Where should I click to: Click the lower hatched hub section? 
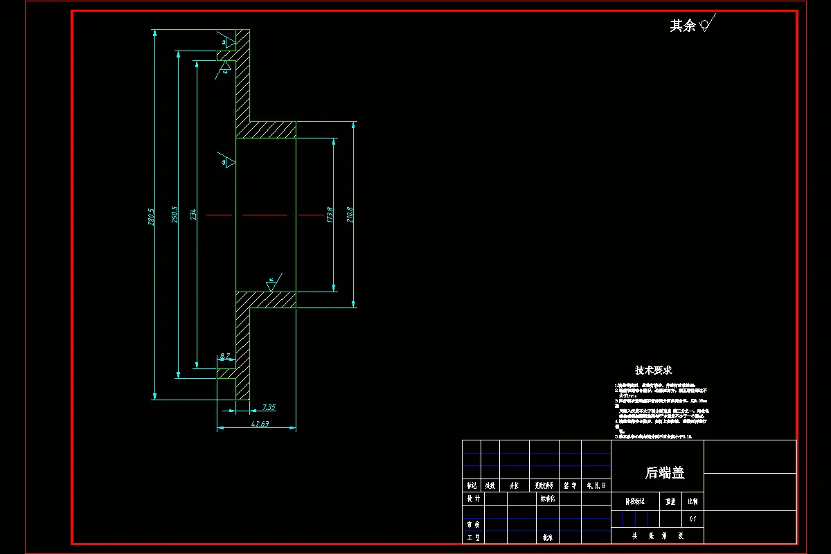[266, 299]
